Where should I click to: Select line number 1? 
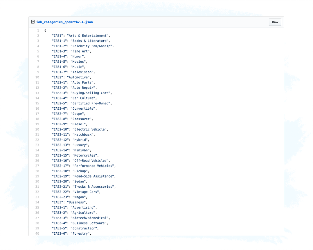[38, 30]
